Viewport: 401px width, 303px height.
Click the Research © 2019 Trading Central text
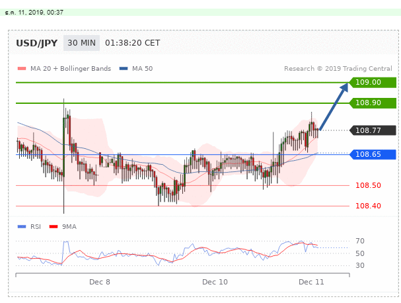[338, 69]
